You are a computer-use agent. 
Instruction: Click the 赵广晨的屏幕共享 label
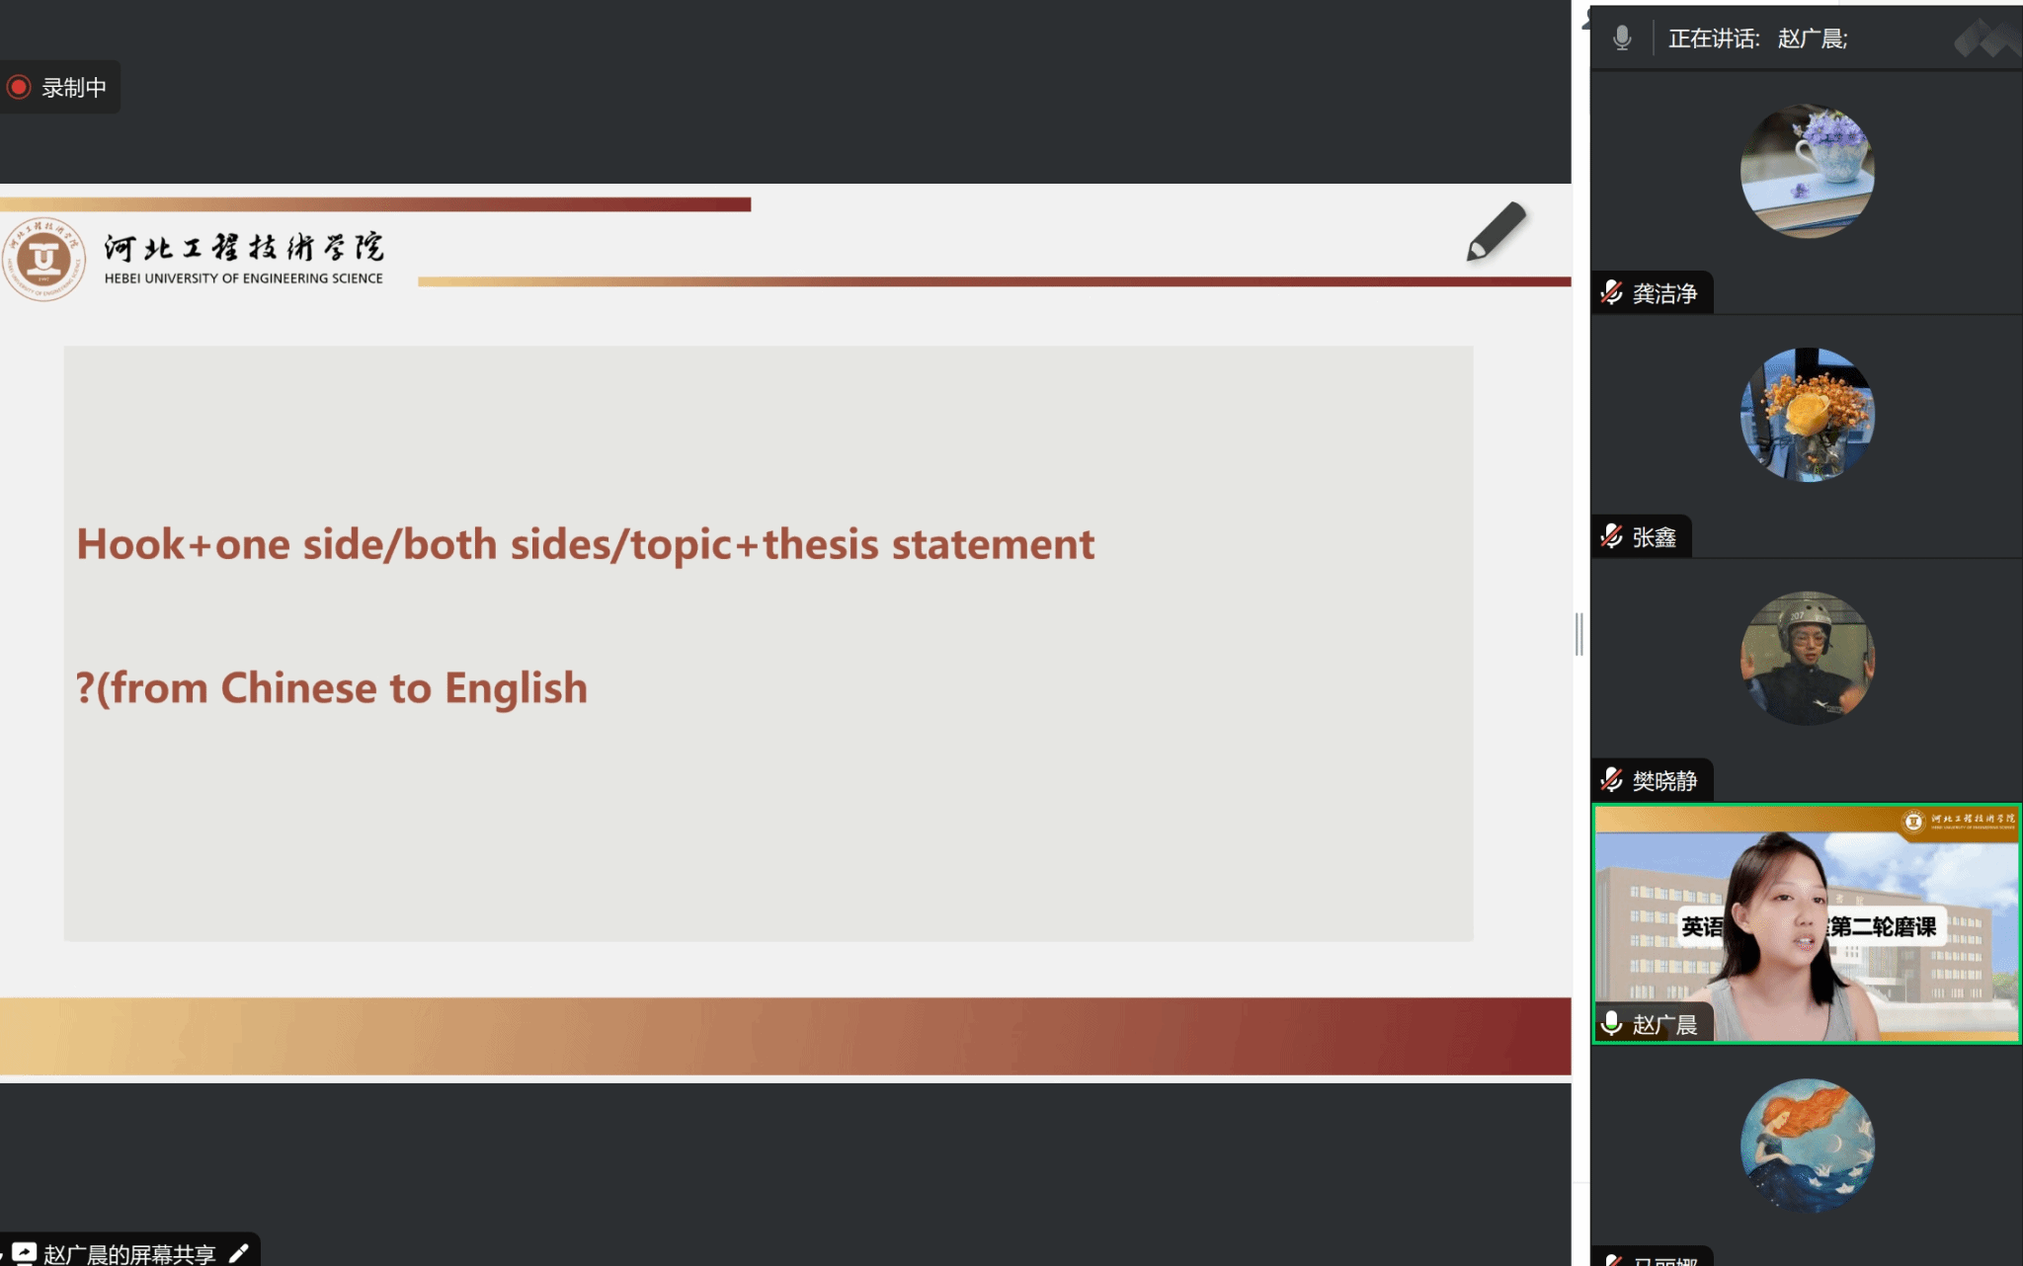point(129,1254)
